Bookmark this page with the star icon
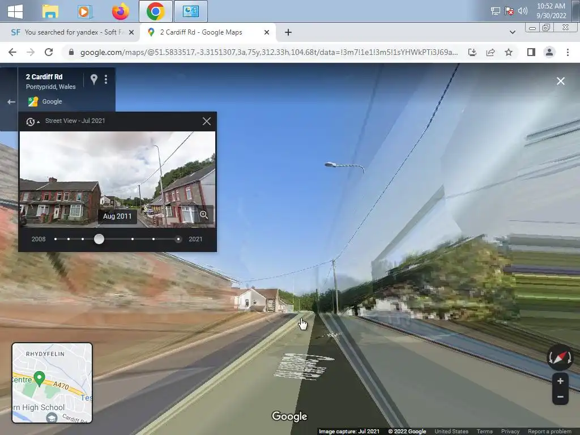 509,52
